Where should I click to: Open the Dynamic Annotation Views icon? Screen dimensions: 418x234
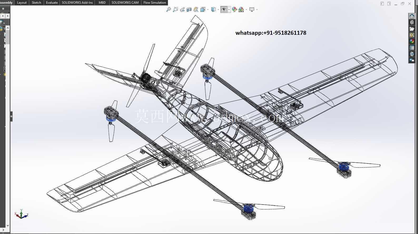pyautogui.click(x=196, y=10)
